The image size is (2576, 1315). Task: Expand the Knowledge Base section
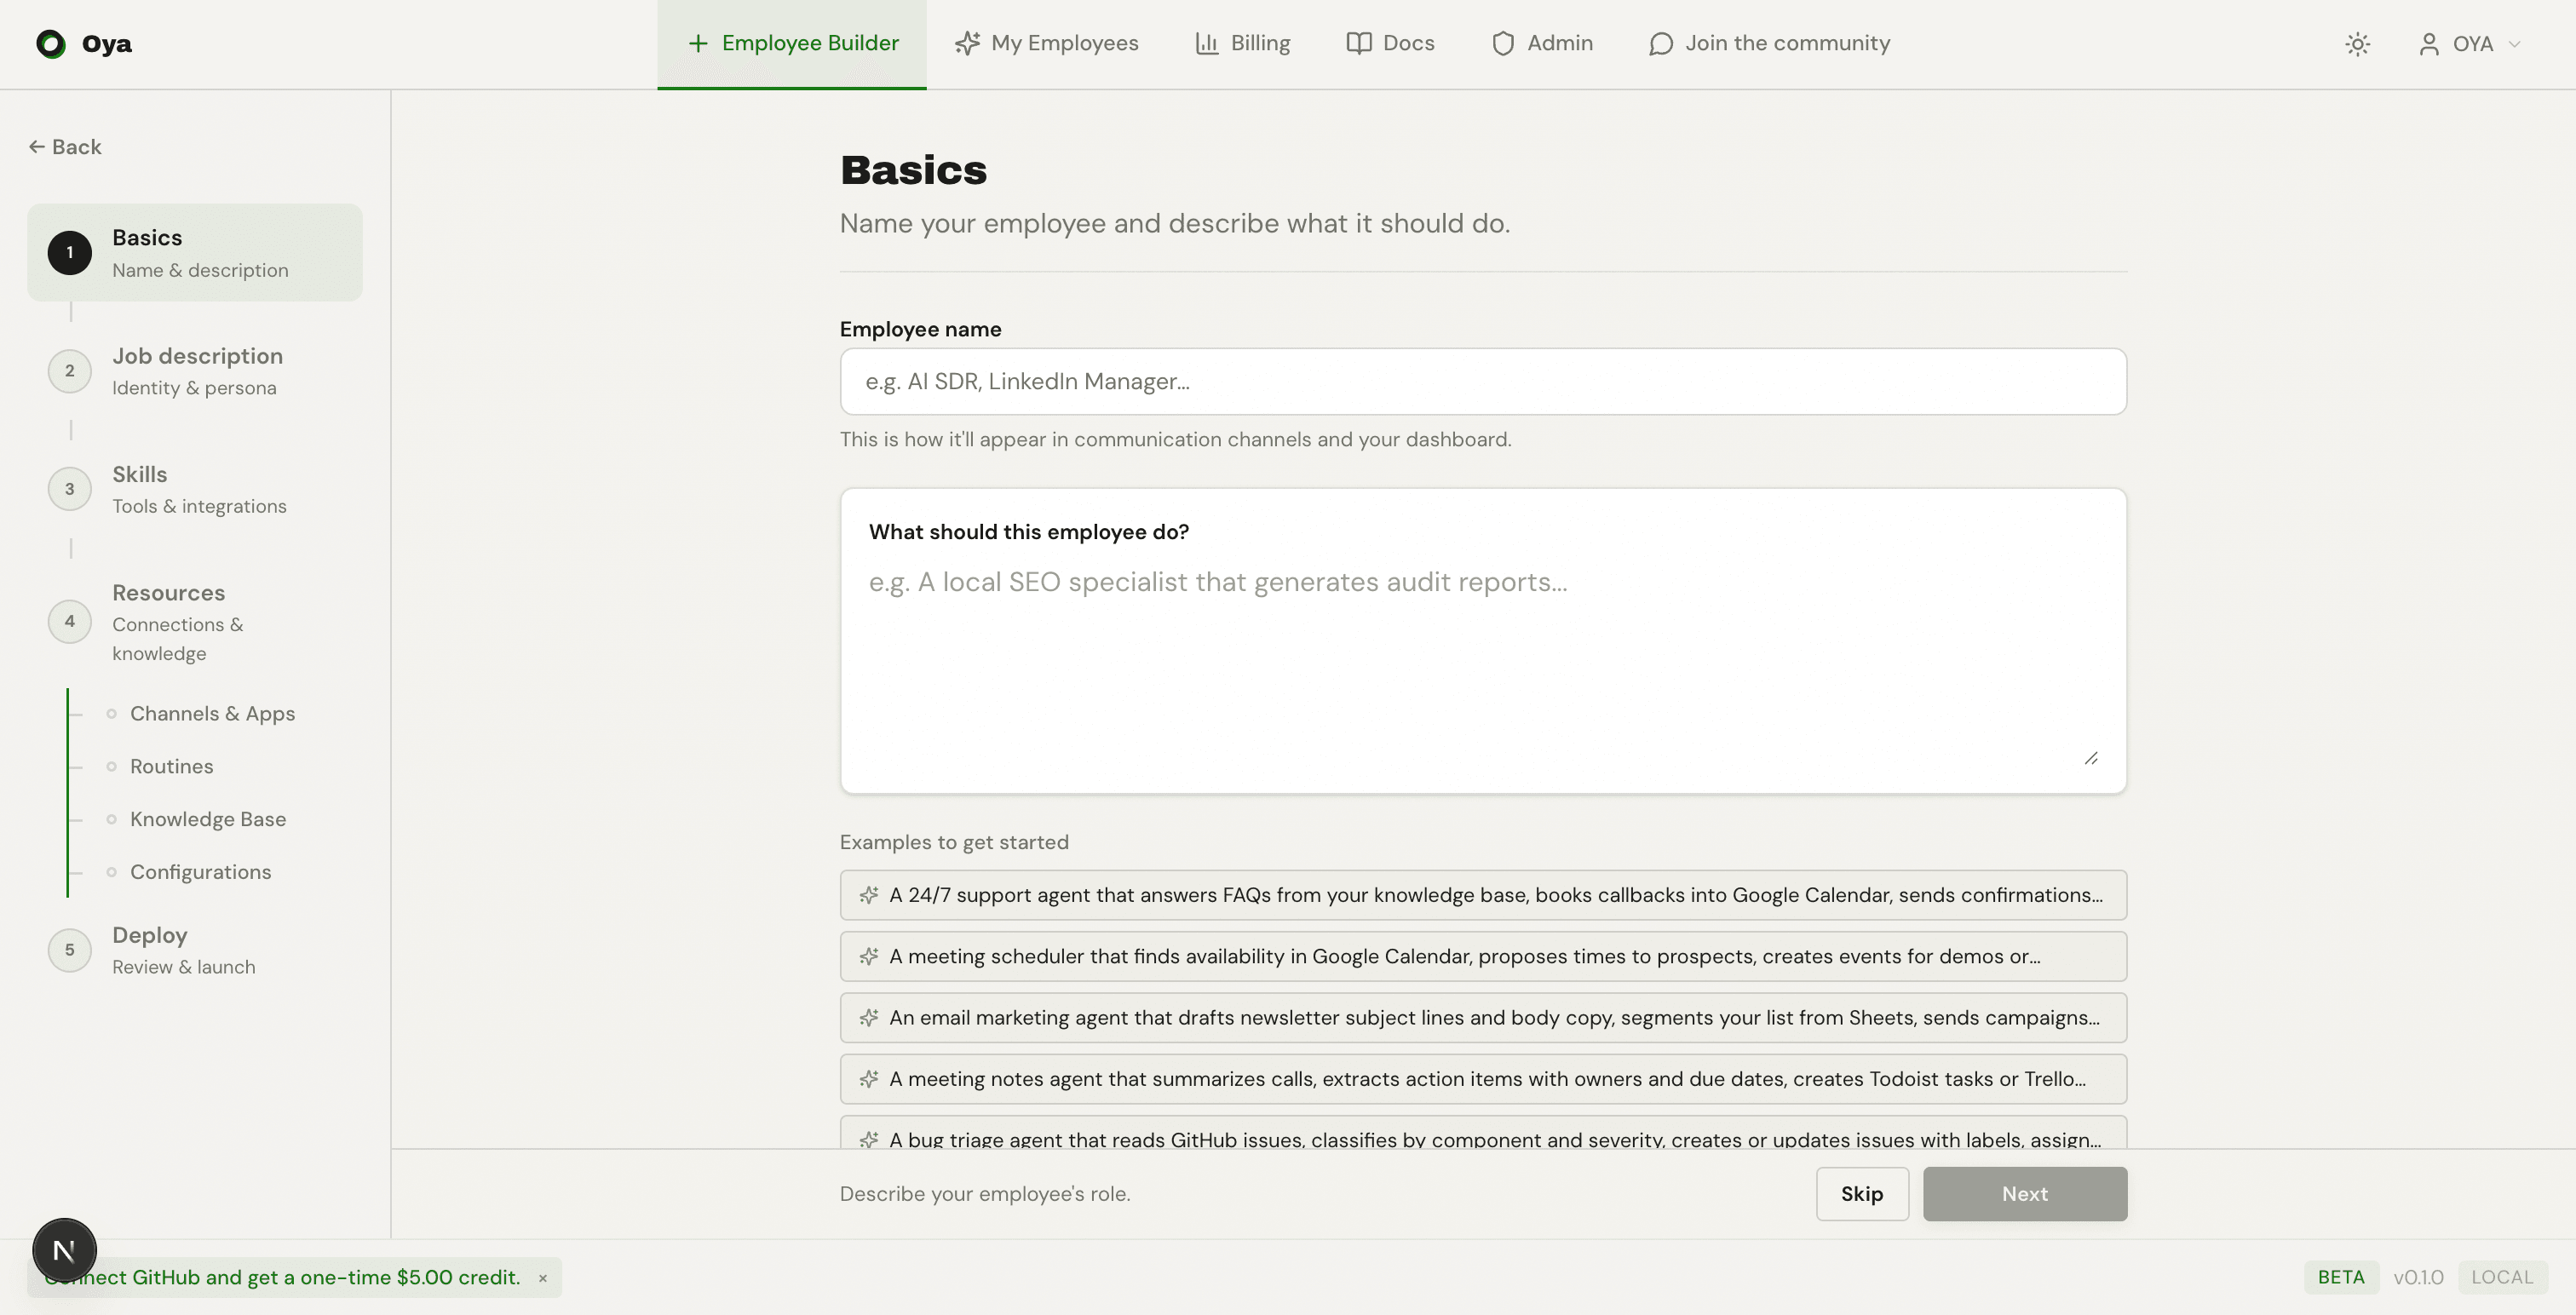pos(207,819)
